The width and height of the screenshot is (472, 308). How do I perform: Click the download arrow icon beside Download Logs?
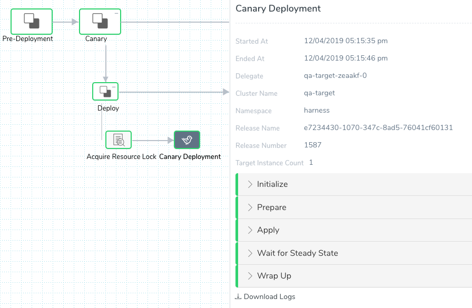point(238,296)
